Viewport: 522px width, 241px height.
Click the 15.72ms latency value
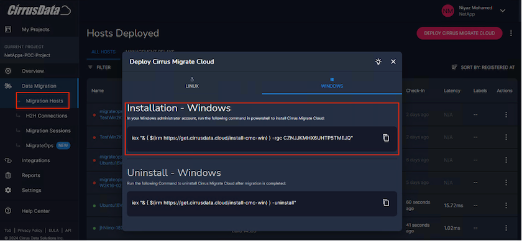pyautogui.click(x=453, y=206)
